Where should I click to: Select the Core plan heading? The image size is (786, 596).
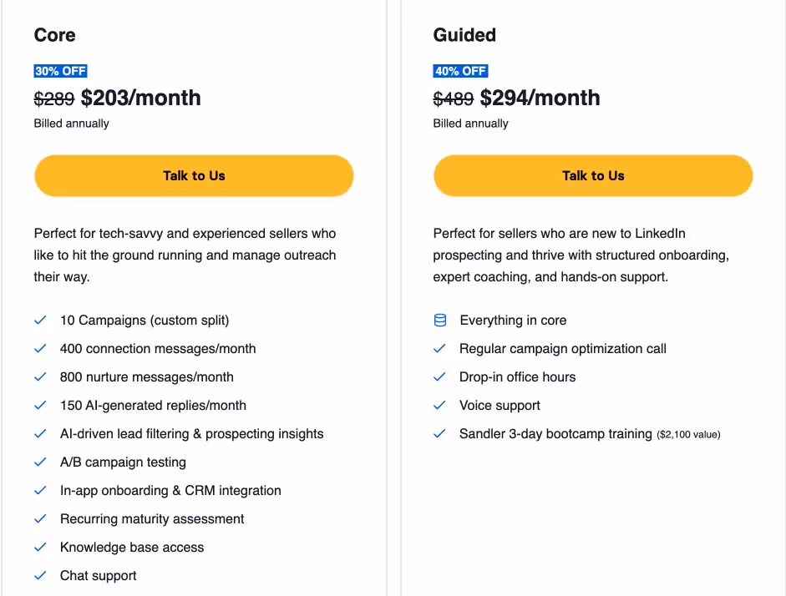tap(54, 35)
